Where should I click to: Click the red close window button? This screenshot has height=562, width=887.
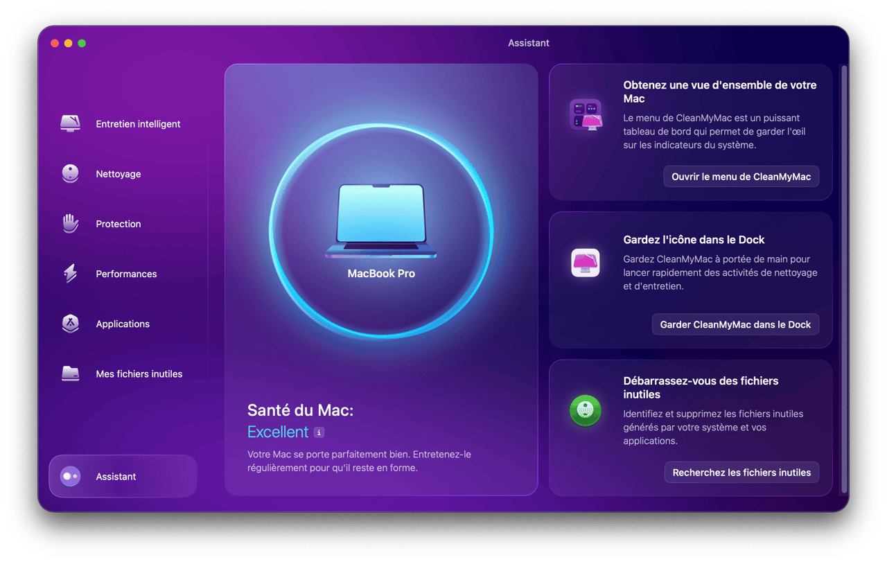point(55,43)
